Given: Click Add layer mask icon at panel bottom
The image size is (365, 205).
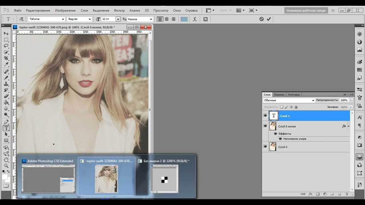Looking at the screenshot, I should 318,194.
